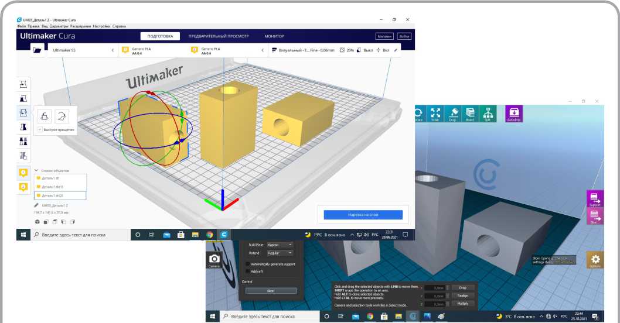This screenshot has height=323, width=620.
Task: Click Multiply button in CraftWare move panel
Action: [x=462, y=304]
